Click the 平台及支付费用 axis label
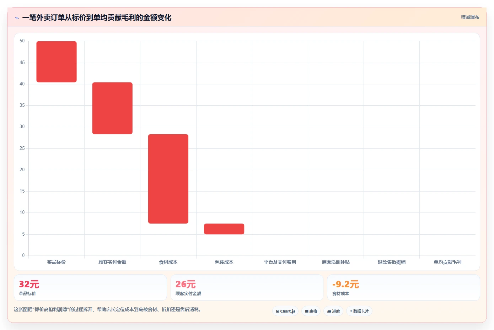Viewport: 494px width, 330px height. 280,262
